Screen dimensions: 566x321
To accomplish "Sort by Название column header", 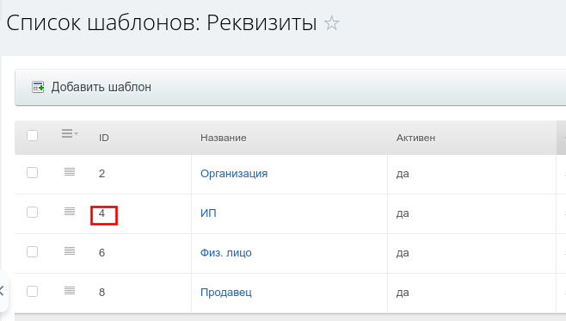I will [x=223, y=138].
